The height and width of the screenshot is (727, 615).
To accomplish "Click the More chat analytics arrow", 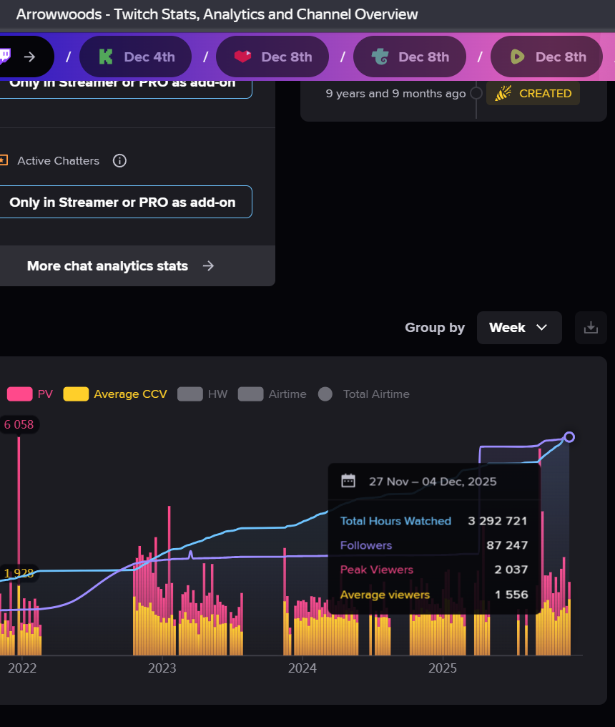I will tap(209, 265).
